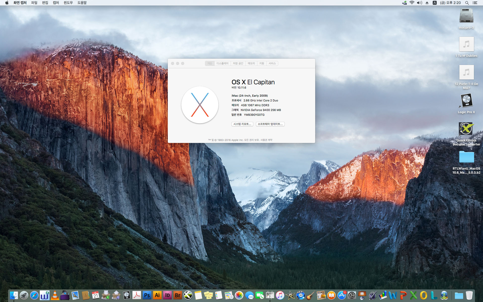Launch Adobe Illustrator in the dock
Image resolution: width=483 pixels, height=302 pixels.
click(x=157, y=295)
